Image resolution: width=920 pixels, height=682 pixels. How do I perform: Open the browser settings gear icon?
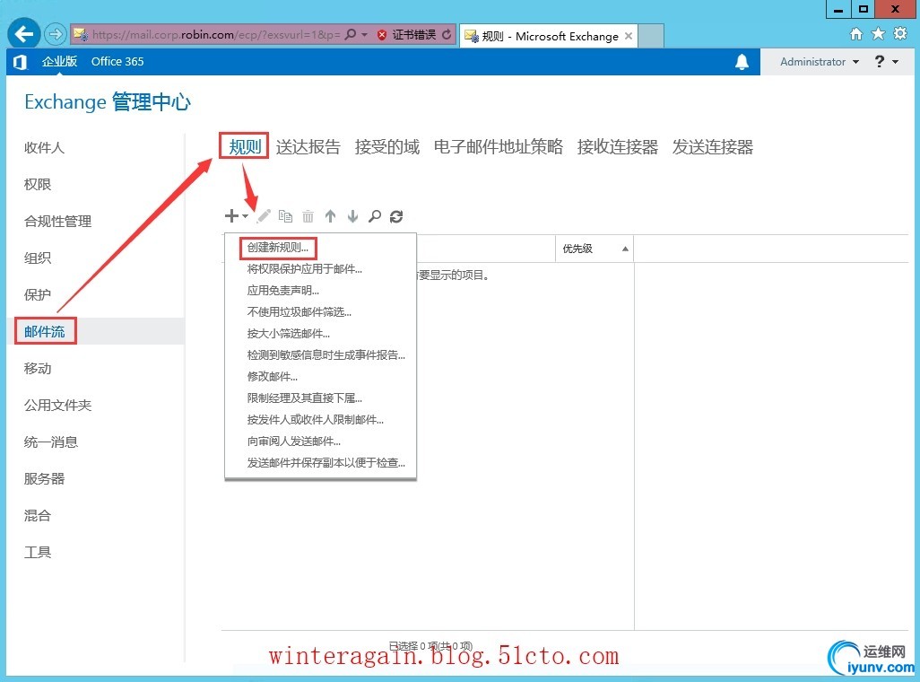900,33
